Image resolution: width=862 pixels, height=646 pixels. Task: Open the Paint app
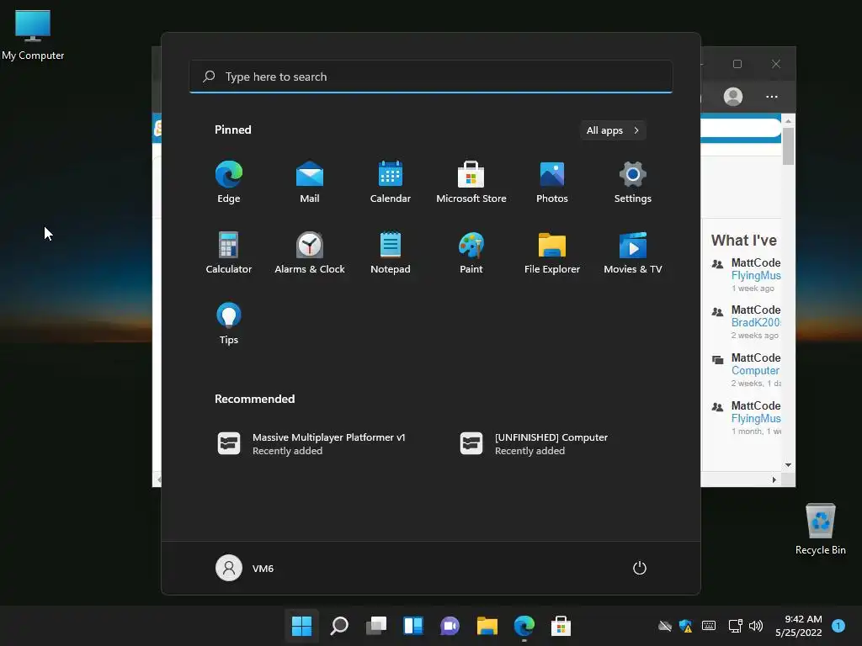coord(471,252)
